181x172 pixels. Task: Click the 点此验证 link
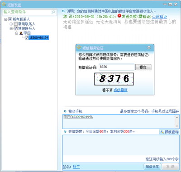click(x=159, y=16)
